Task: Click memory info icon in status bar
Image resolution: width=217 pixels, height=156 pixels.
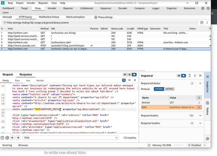Action: [149, 145]
